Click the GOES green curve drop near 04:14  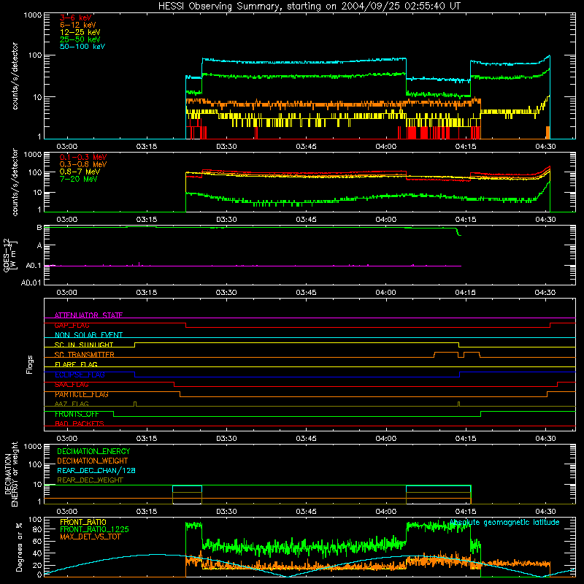458,231
